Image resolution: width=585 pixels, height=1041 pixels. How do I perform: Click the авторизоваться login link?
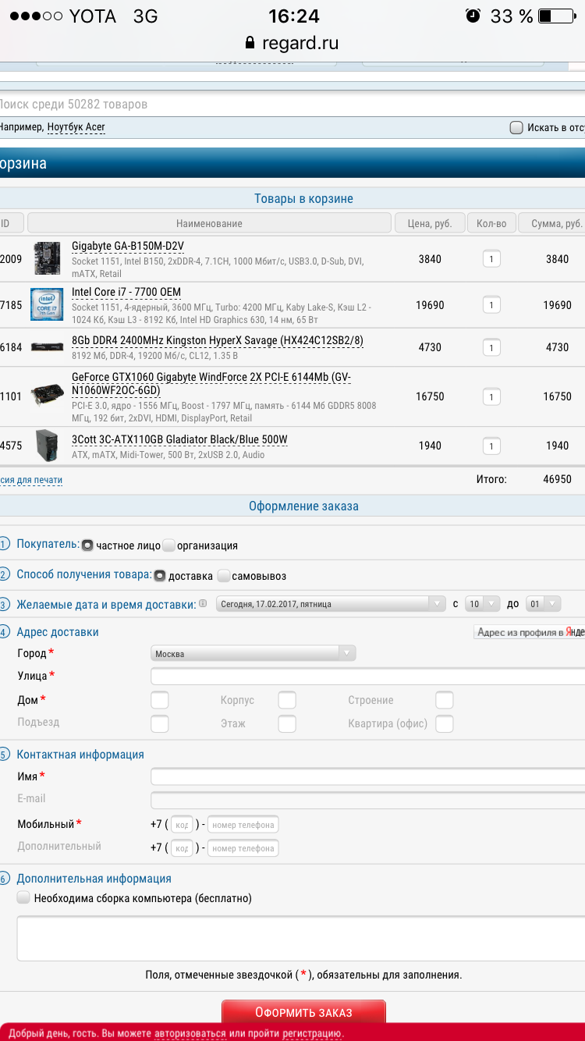(x=191, y=1033)
